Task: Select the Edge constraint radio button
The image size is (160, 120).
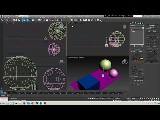Action: click(x=152, y=30)
